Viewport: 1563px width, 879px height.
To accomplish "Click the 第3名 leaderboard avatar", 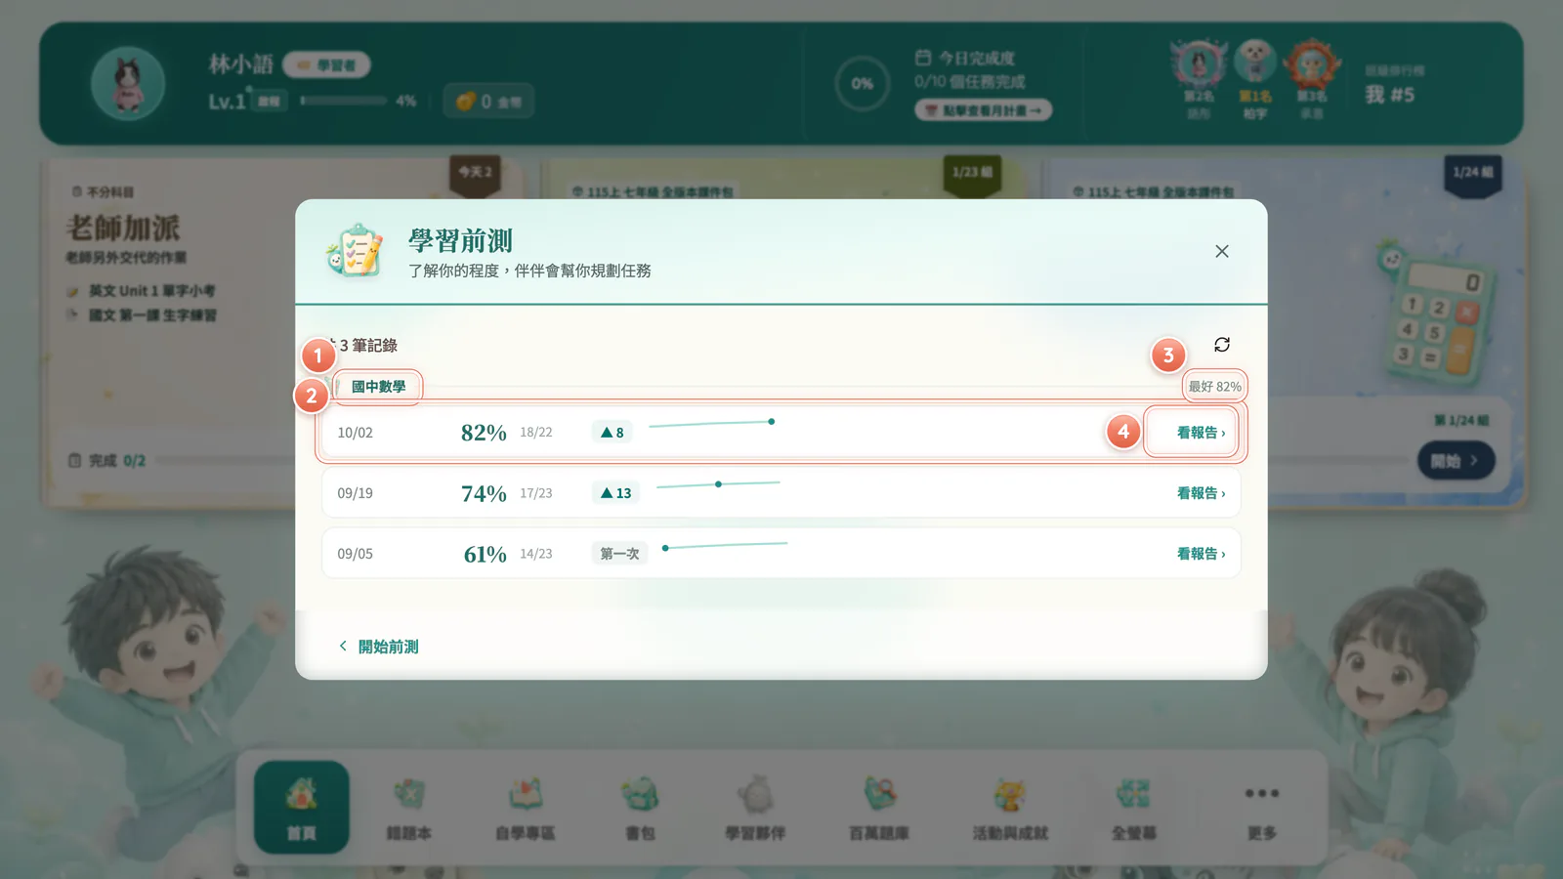I will point(1311,63).
